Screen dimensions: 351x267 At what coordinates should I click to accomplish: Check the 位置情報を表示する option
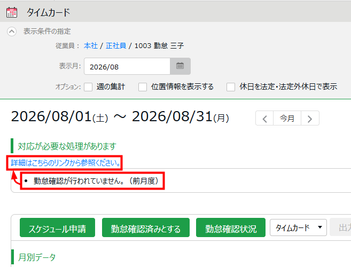pos(143,87)
